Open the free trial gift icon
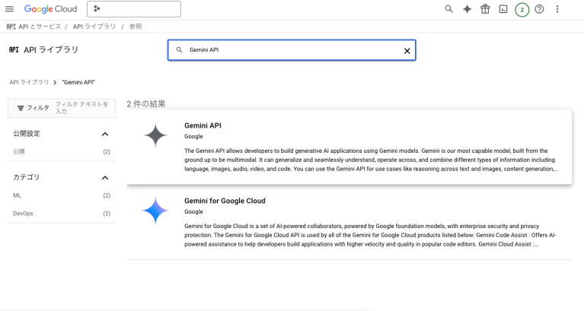 (485, 9)
